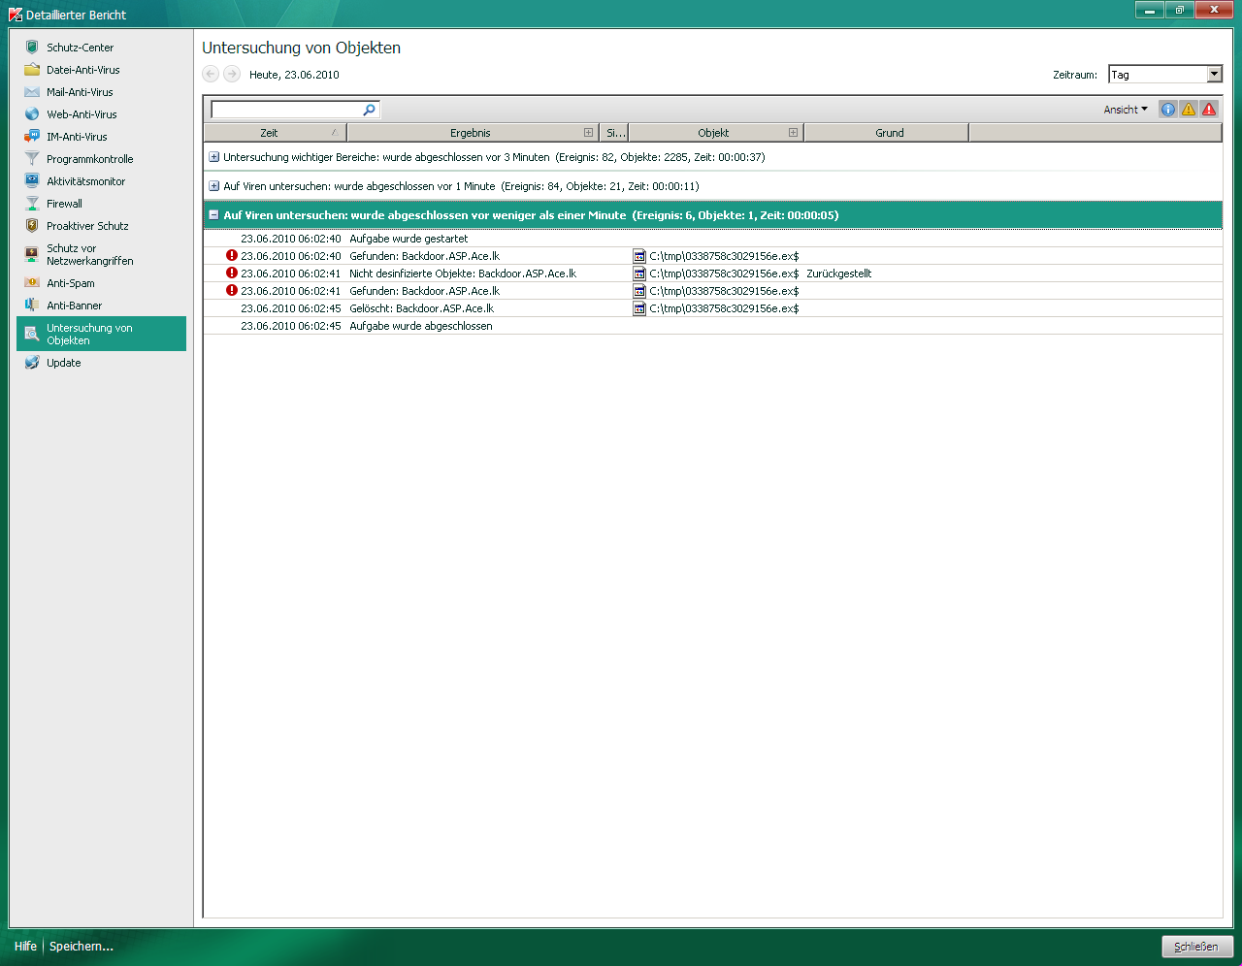Open Anti-Spam report section
Image resolution: width=1242 pixels, height=966 pixels.
click(71, 283)
